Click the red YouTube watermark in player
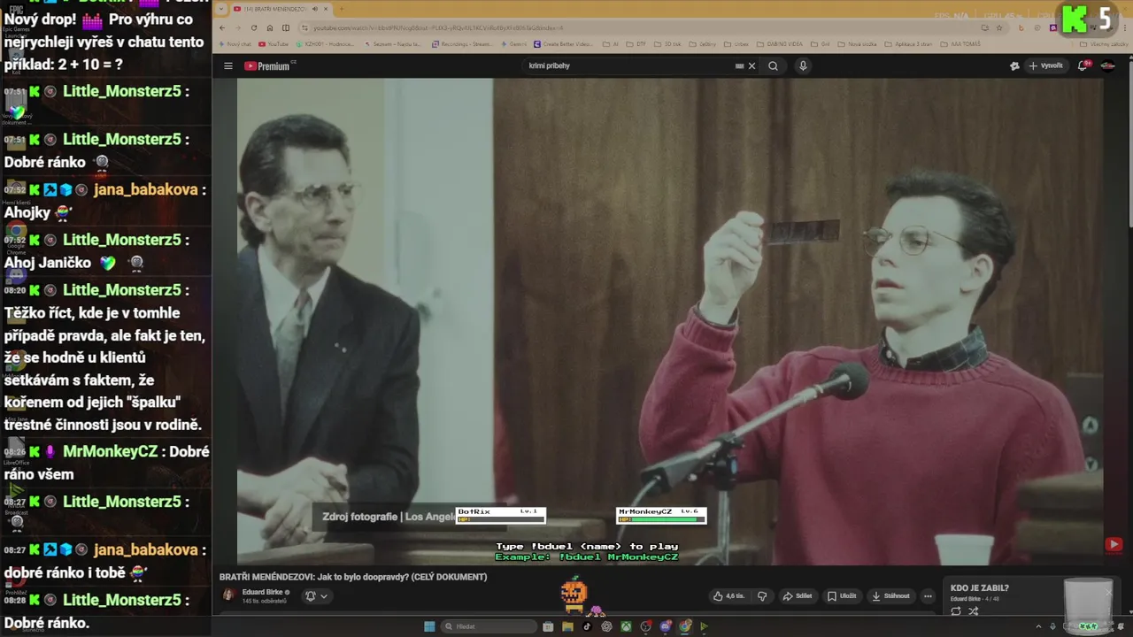1133x637 pixels. pyautogui.click(x=1114, y=545)
